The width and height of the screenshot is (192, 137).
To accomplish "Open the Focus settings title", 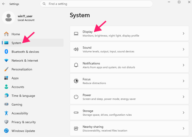I will 86,79.
